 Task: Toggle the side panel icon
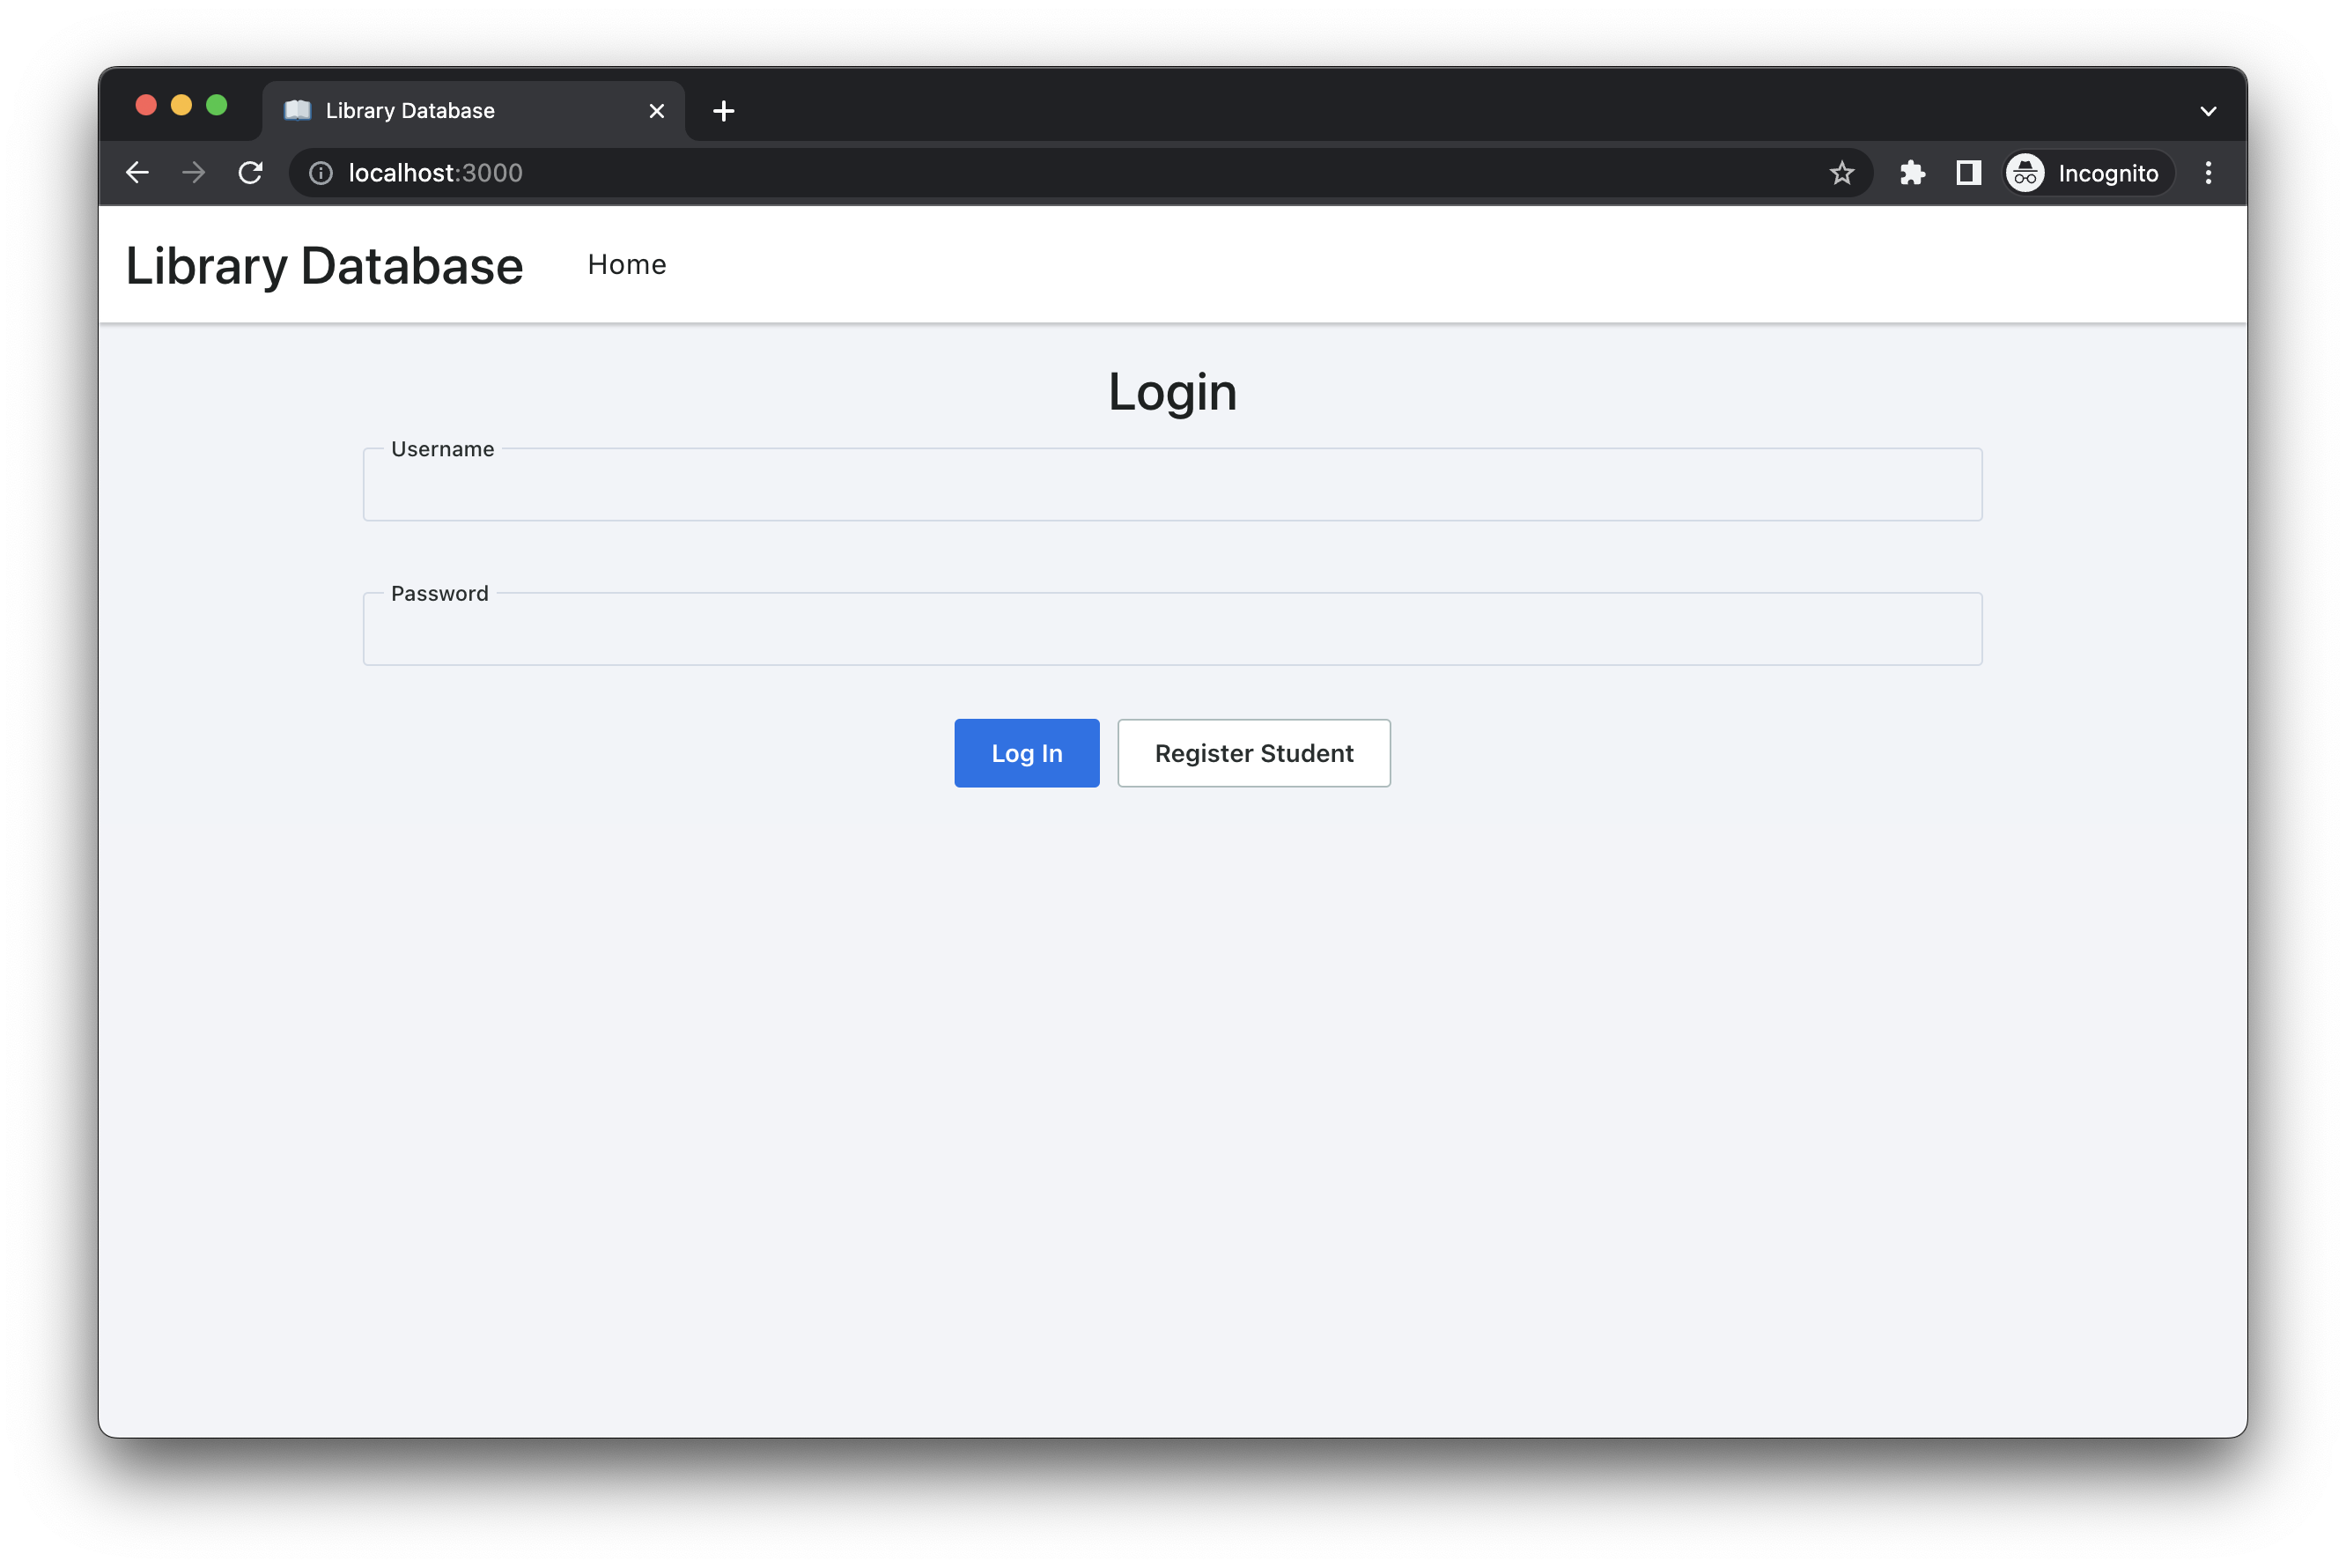tap(1968, 173)
